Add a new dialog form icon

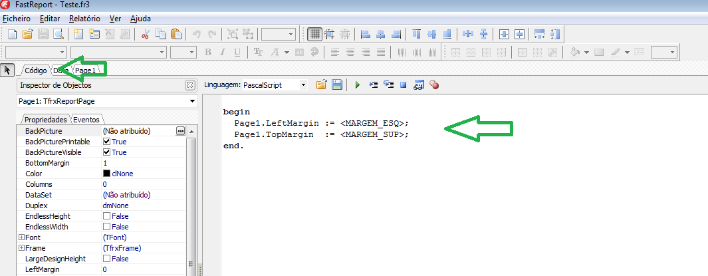(94, 35)
